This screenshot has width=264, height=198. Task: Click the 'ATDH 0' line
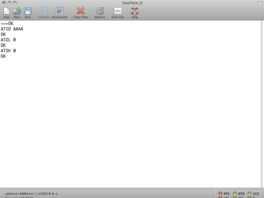pyautogui.click(x=8, y=51)
